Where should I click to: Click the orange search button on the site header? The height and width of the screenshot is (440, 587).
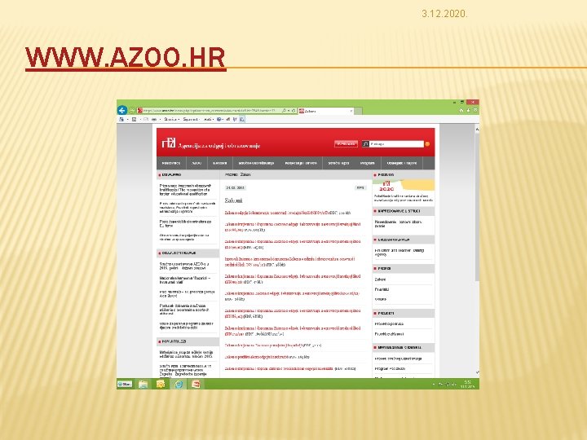point(427,144)
